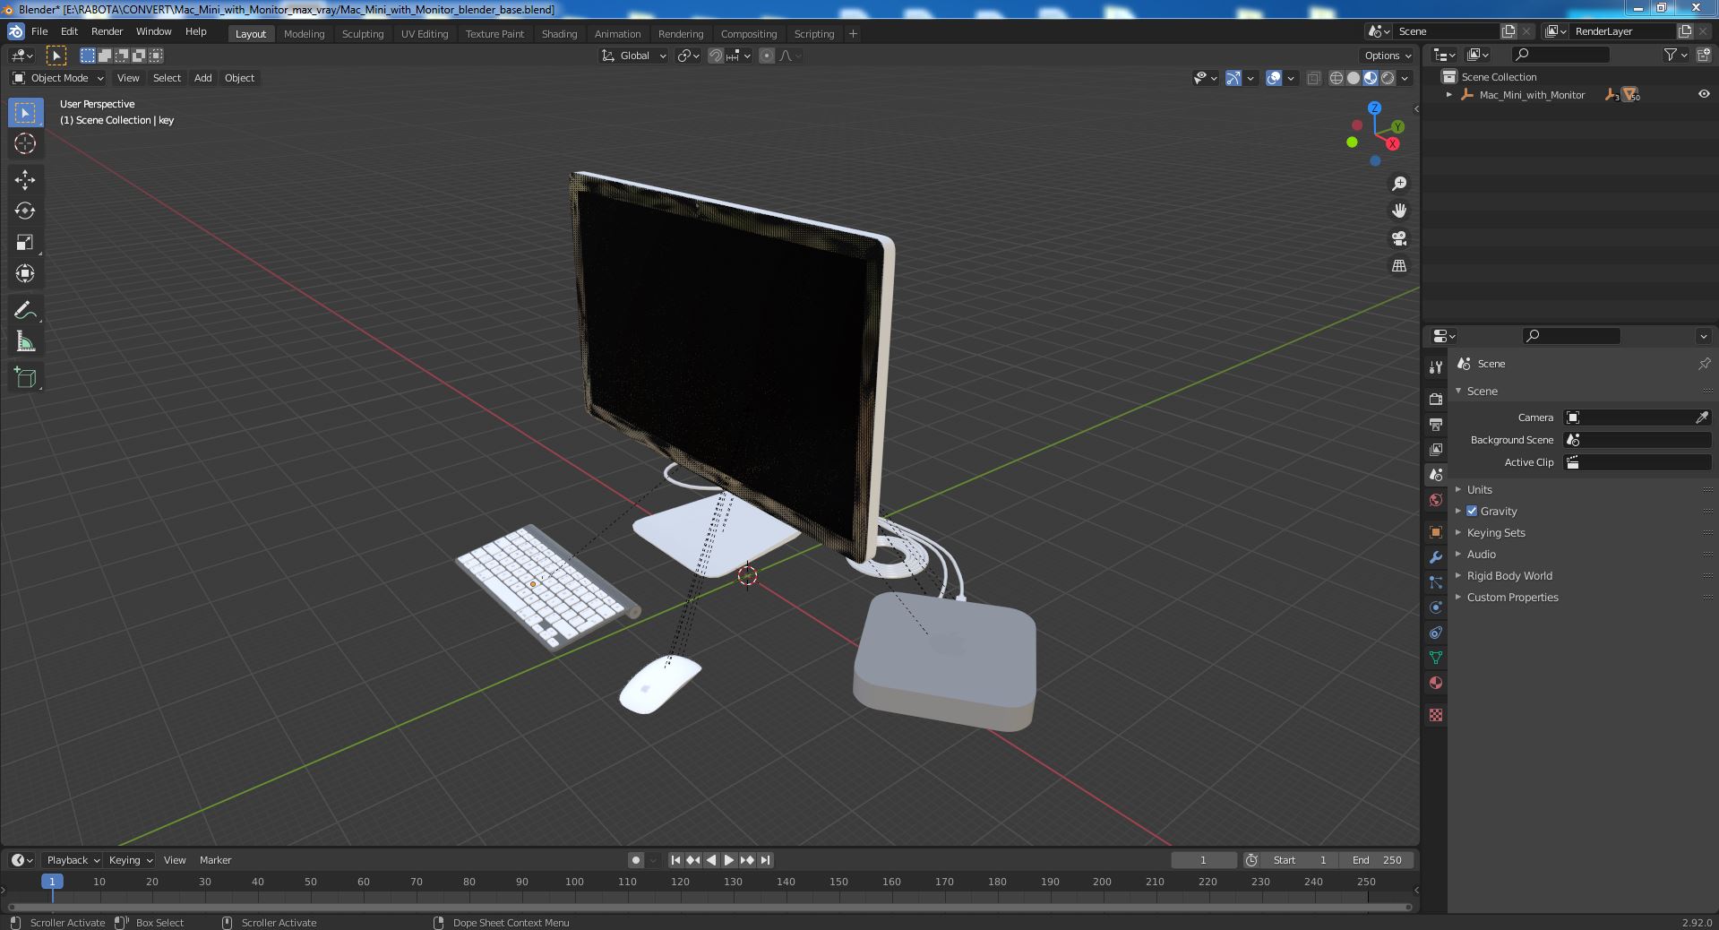Select the Measure tool
The width and height of the screenshot is (1719, 930).
pyautogui.click(x=25, y=342)
